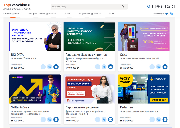Click mail icon on Персональное решение card
The height and width of the screenshot is (128, 180).
[x=110, y=120]
